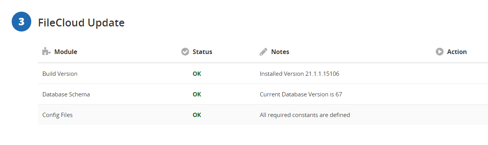The height and width of the screenshot is (145, 488).
Task: Click the pencil Notes column icon
Action: pos(264,52)
